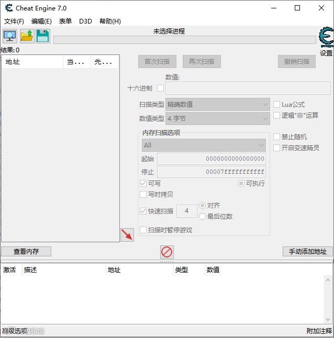Click the scan progress bar

(185, 40)
